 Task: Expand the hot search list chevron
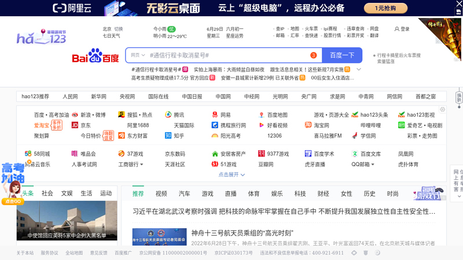(359, 69)
